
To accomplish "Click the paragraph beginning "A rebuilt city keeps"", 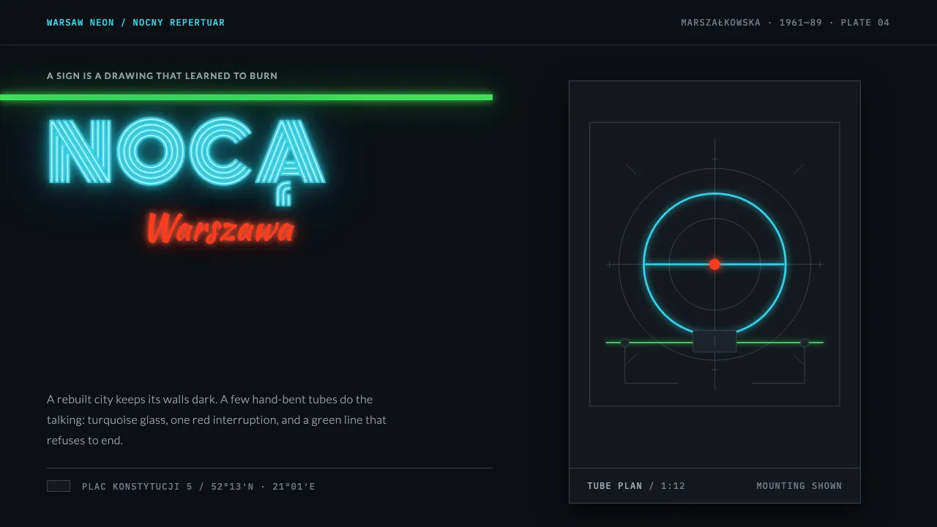I will point(217,419).
